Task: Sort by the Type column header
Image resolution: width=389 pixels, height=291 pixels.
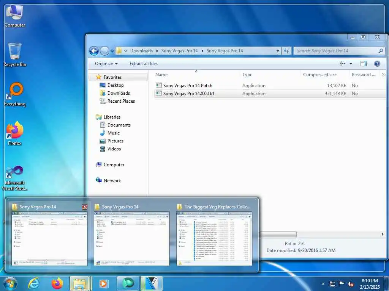Action: [x=270, y=75]
